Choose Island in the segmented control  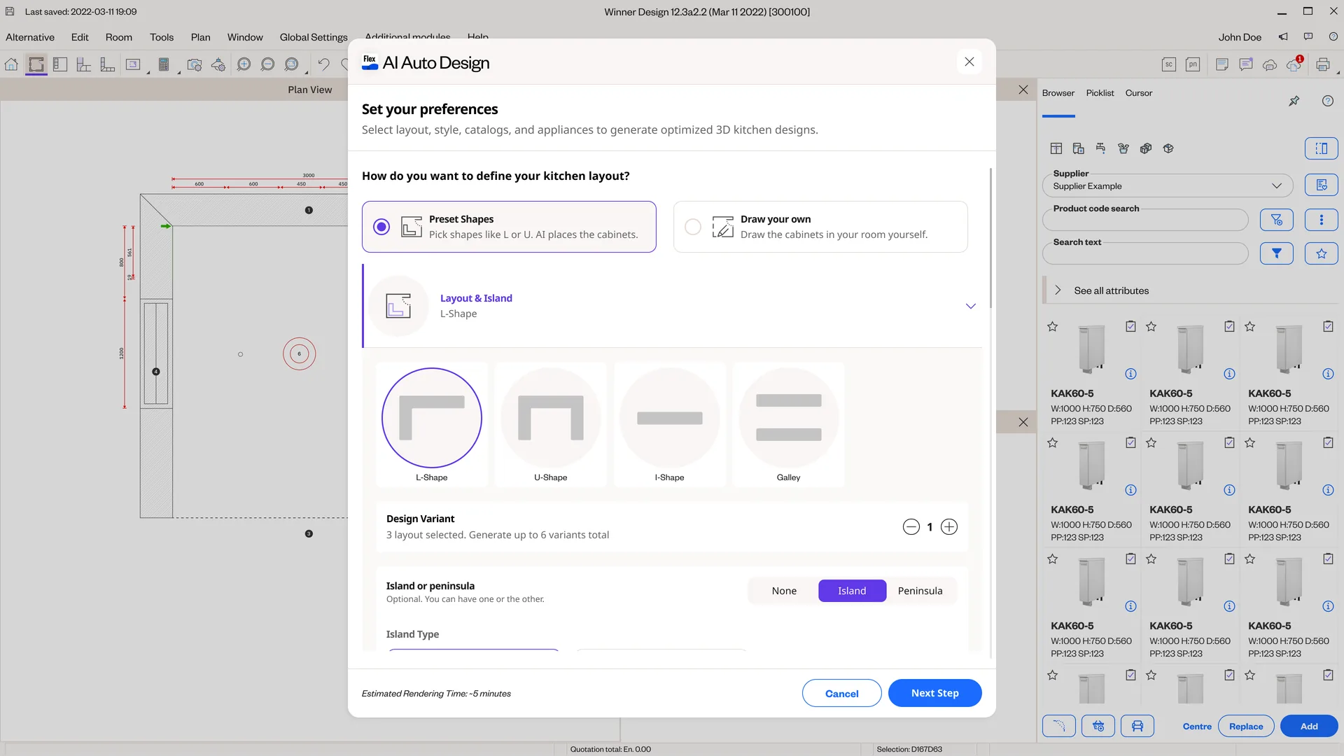852,591
